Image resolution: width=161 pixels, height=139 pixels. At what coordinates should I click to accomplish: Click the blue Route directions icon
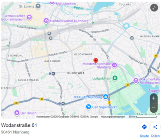click(x=144, y=127)
